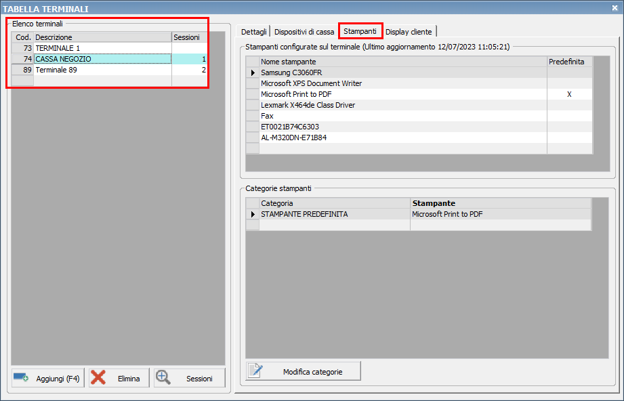Image resolution: width=624 pixels, height=401 pixels.
Task: Click the Categoria column header
Action: (335, 203)
